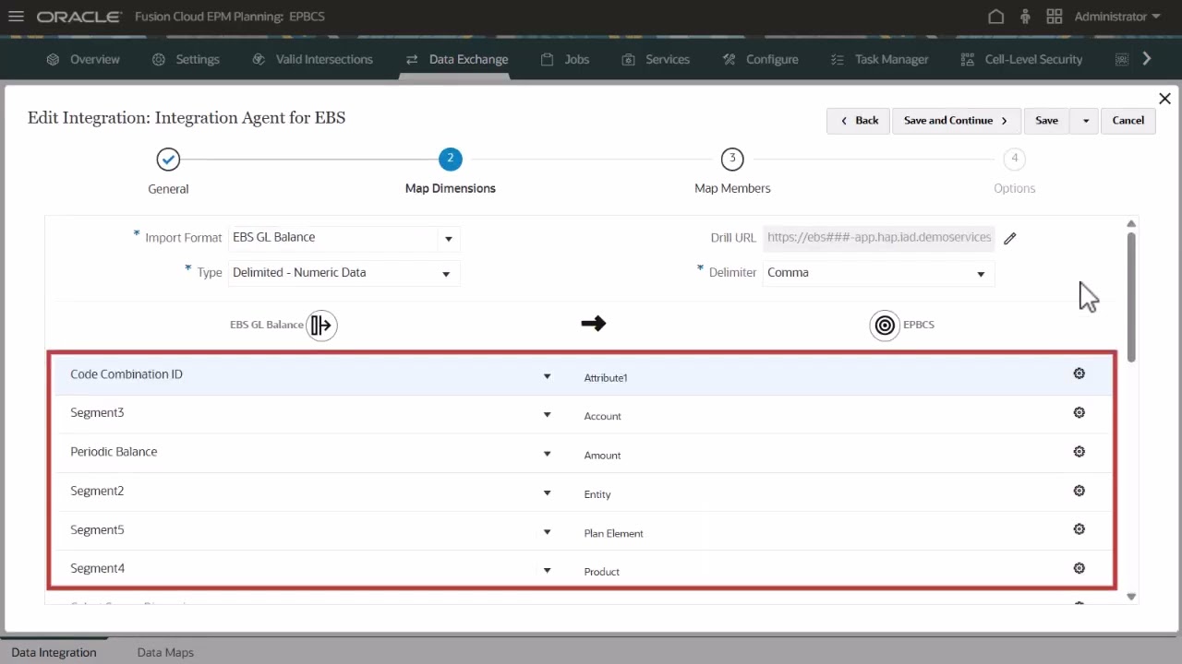Viewport: 1182px width, 664px height.
Task: Select step 2 Map Dimensions circle
Action: pyautogui.click(x=451, y=159)
